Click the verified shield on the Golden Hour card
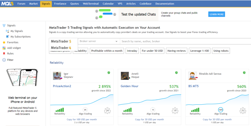This screenshot has width=251, height=126. [x=176, y=73]
